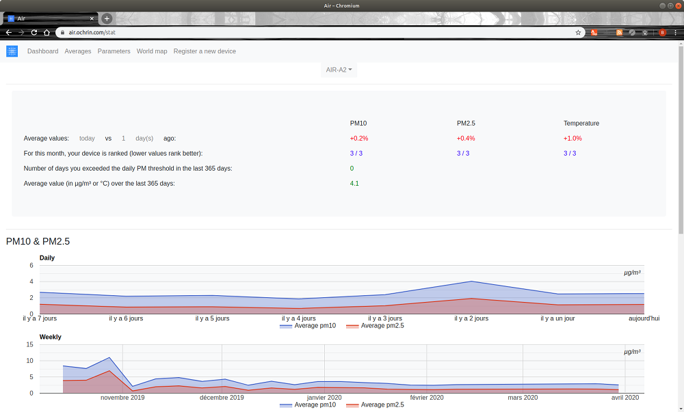Screen dimensions: 684x412
Task: Edit the '1' days ago number field
Action: (x=123, y=138)
